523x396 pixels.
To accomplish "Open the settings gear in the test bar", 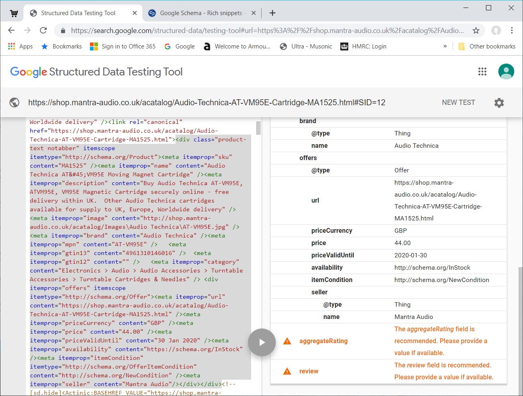I will 499,103.
